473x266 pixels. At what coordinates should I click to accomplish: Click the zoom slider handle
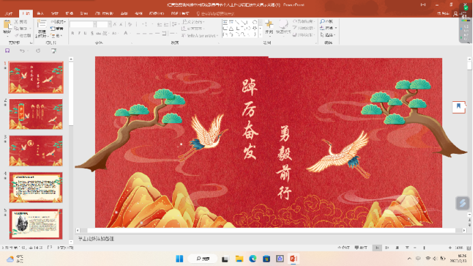pos(424,248)
